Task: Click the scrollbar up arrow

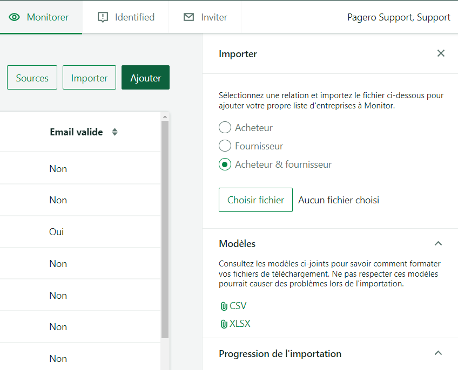Action: coord(165,117)
